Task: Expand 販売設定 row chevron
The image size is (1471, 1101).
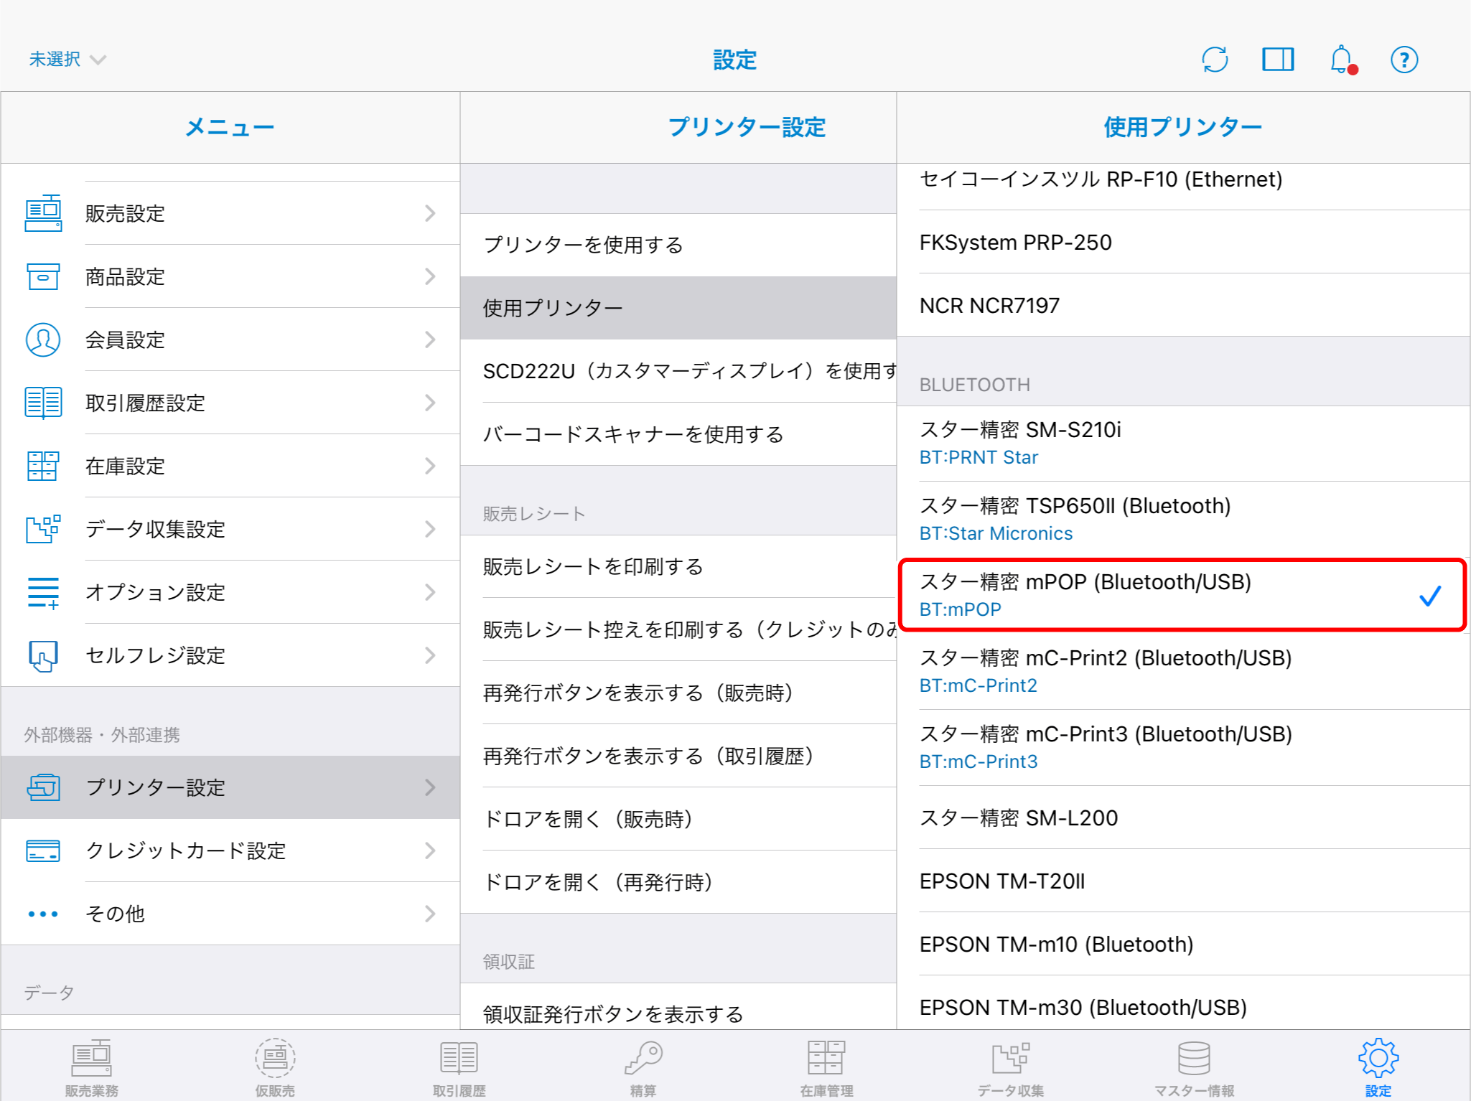Action: point(430,213)
